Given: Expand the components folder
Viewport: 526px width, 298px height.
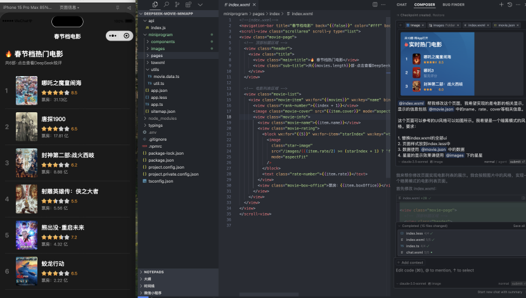Looking at the screenshot, I should pyautogui.click(x=162, y=42).
